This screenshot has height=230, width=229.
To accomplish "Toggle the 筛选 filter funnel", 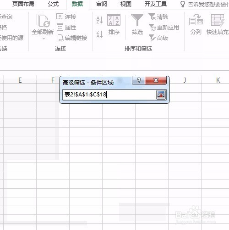I will pyautogui.click(x=137, y=24).
